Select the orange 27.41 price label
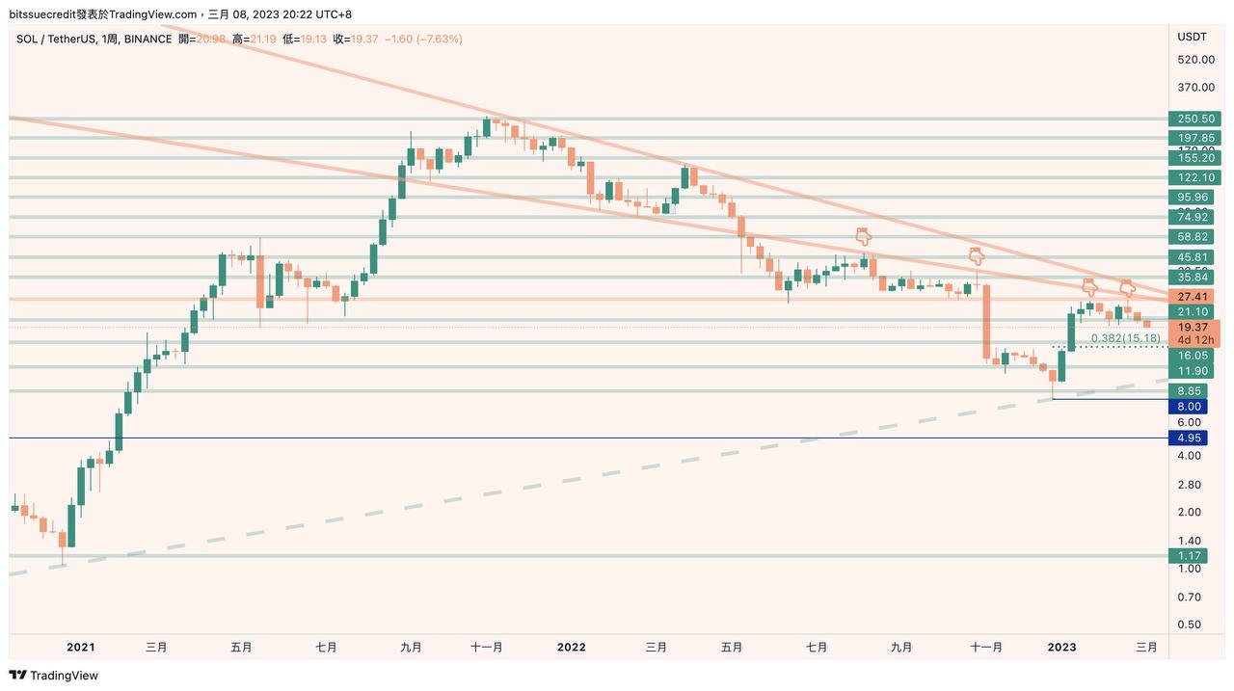Viewport: 1234px width, 691px height. (x=1195, y=296)
